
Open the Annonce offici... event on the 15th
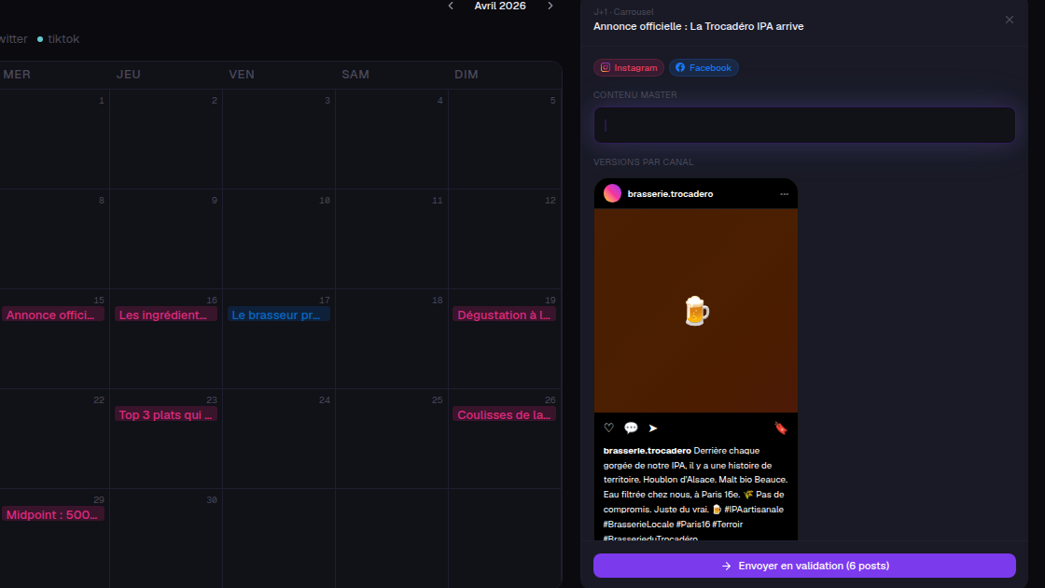[52, 315]
